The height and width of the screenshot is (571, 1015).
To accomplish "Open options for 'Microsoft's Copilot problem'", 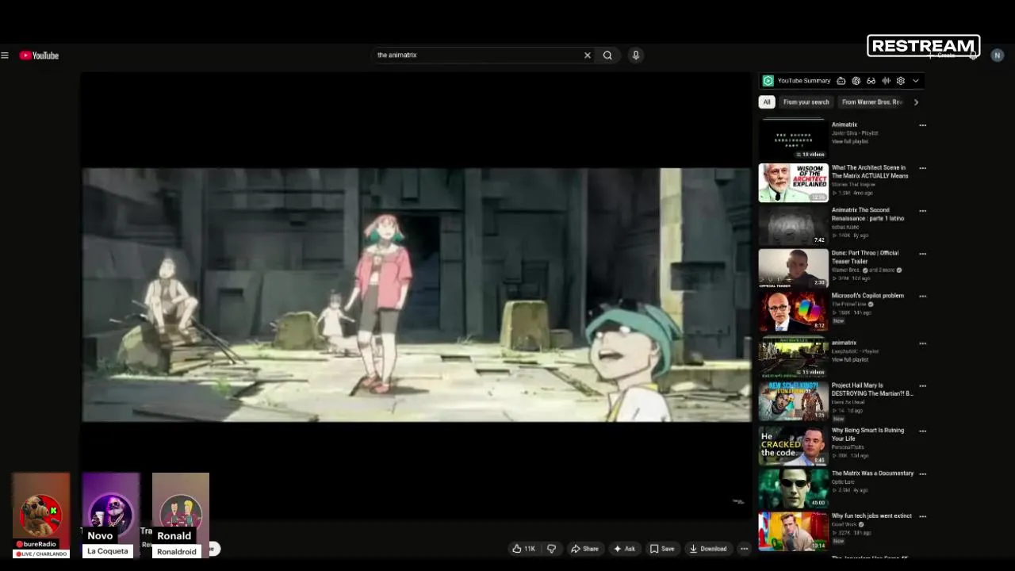I will pyautogui.click(x=922, y=297).
